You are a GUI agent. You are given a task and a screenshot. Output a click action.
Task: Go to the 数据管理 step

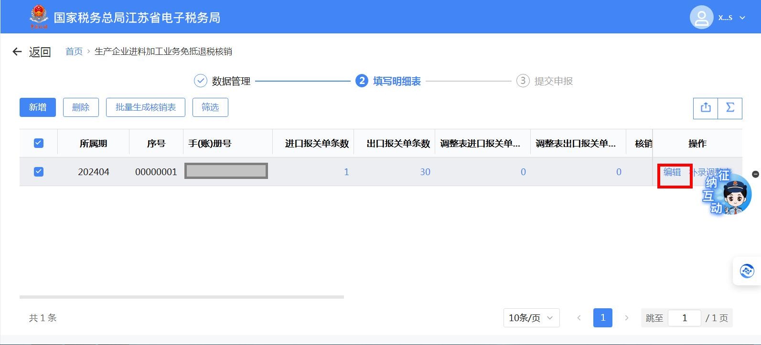223,81
